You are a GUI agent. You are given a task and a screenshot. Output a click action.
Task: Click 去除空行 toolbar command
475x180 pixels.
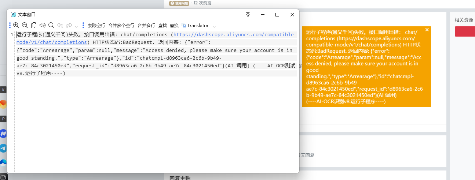click(96, 26)
